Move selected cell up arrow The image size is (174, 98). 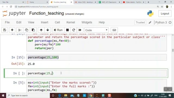pos(41,30)
